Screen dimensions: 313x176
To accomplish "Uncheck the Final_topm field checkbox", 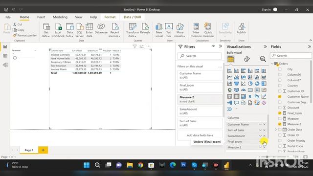I will coord(280,113).
